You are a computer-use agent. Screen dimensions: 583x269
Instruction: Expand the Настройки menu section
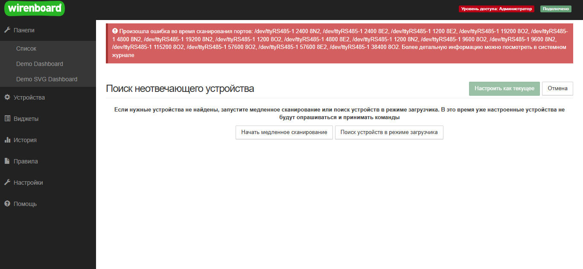coord(28,183)
